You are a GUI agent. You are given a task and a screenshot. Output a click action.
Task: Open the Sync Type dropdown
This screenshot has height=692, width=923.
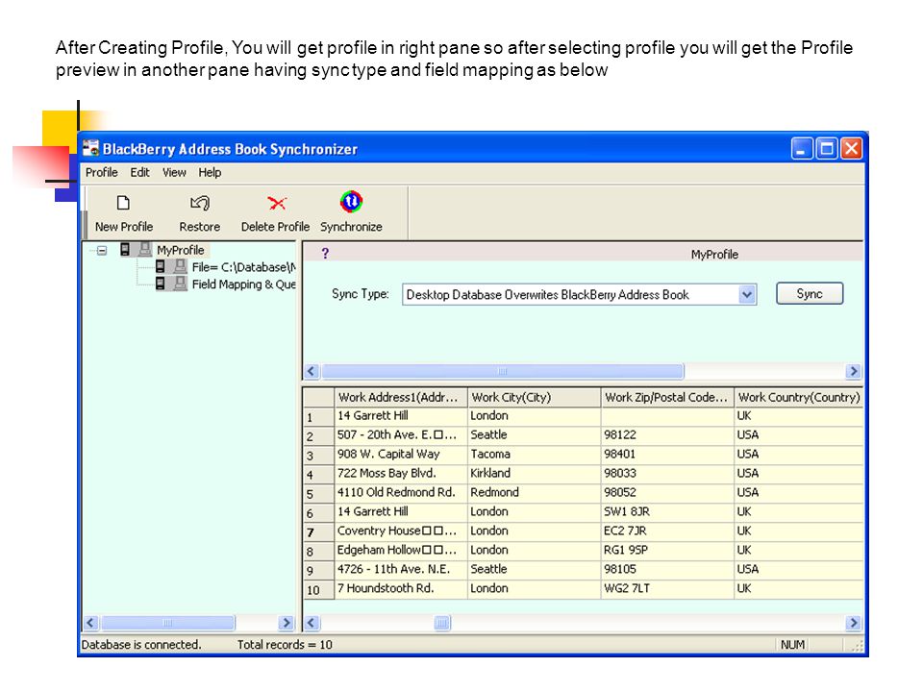click(x=746, y=294)
